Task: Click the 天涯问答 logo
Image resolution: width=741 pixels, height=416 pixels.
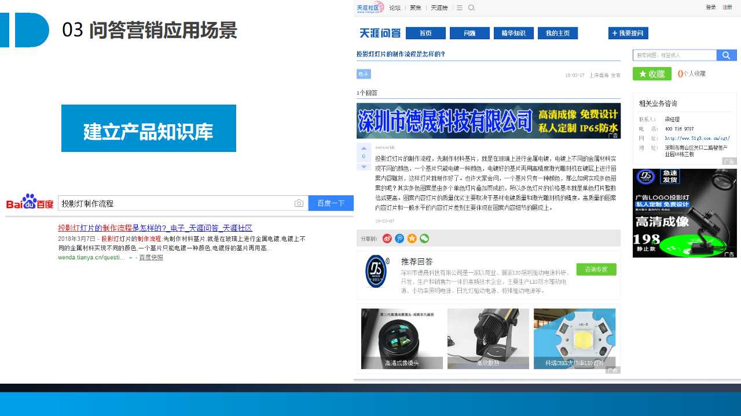Action: pyautogui.click(x=380, y=33)
